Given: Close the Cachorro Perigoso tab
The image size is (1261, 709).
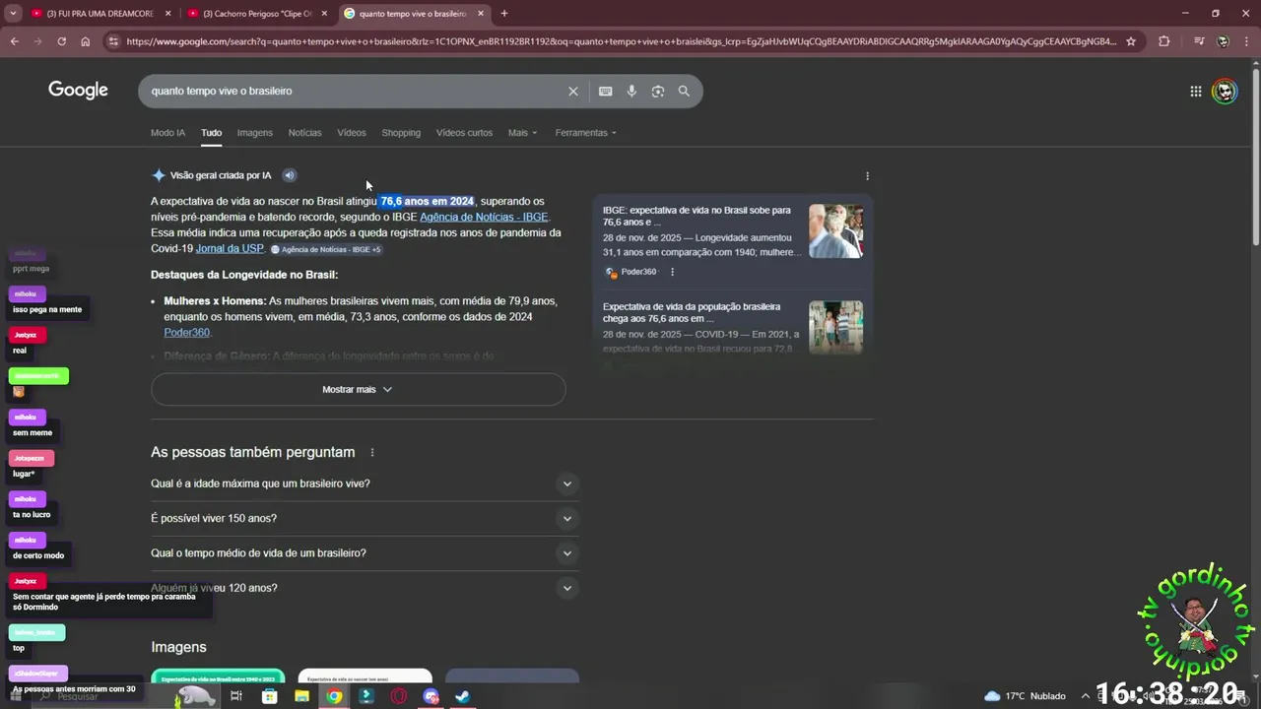Looking at the screenshot, I should click(324, 14).
